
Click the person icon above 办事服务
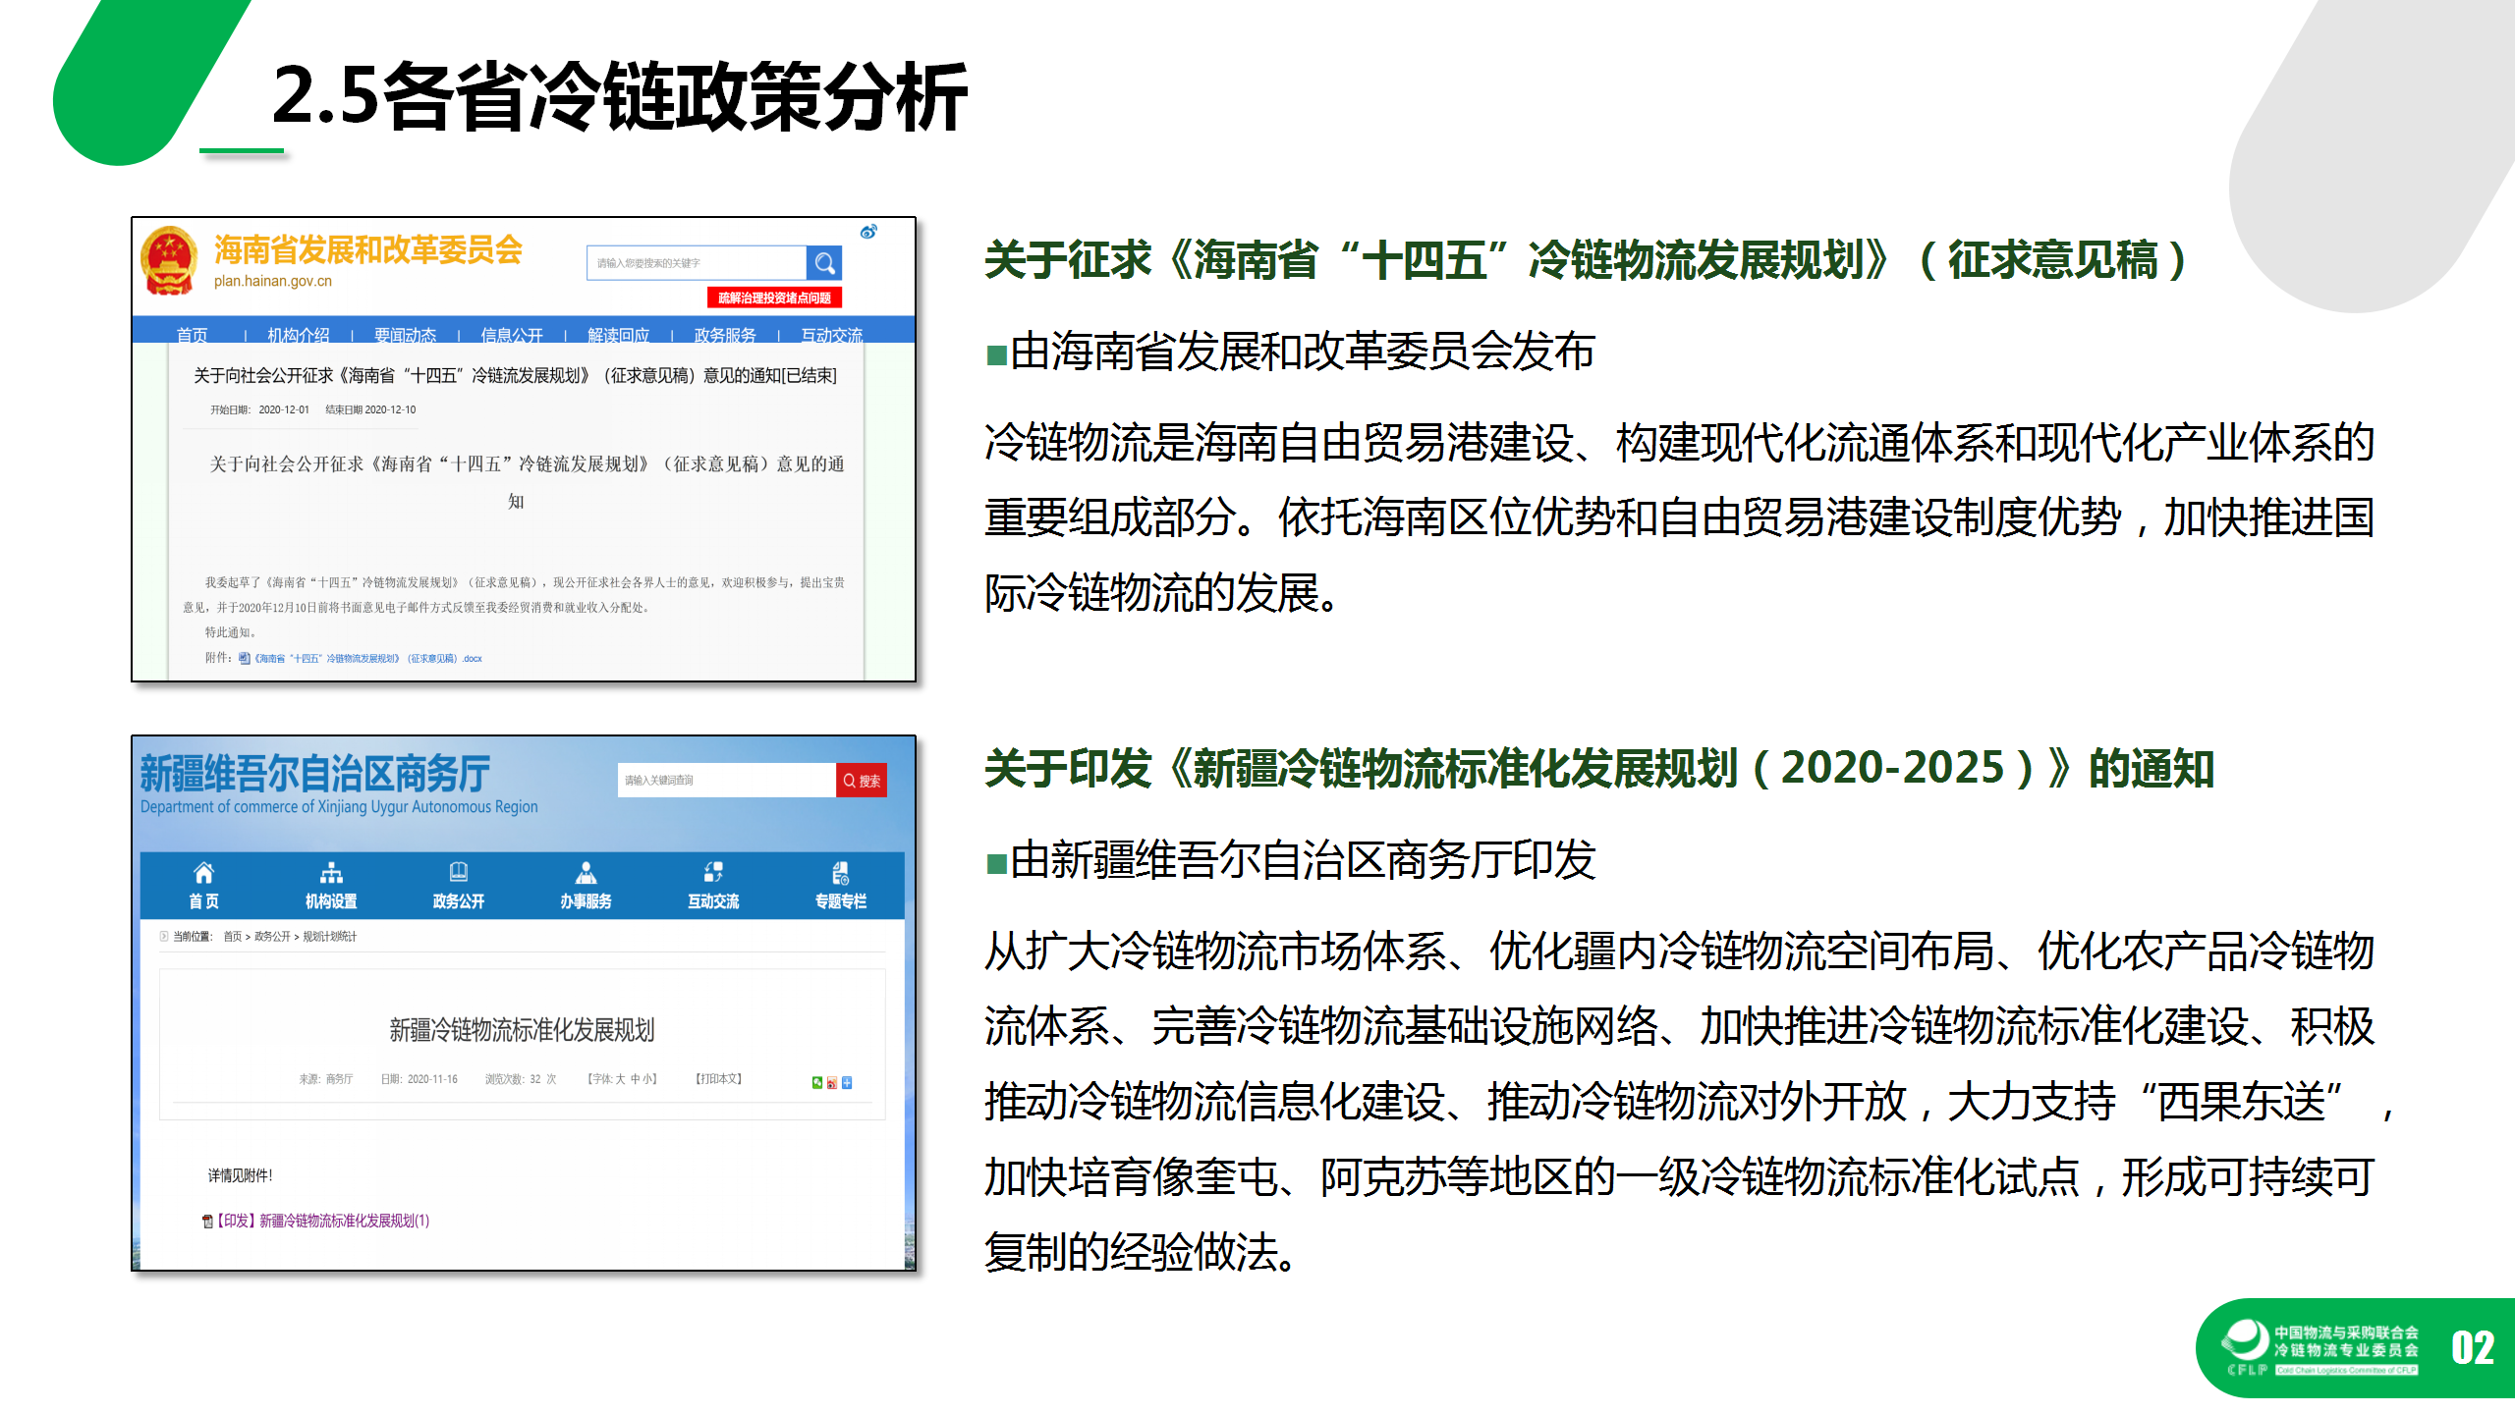587,871
